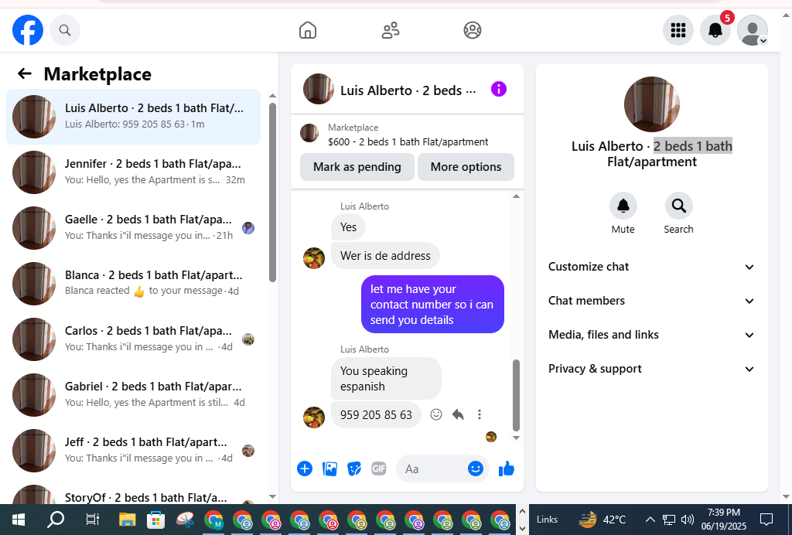Expand Customize chat section
Screen dimensions: 792x535
(x=651, y=267)
